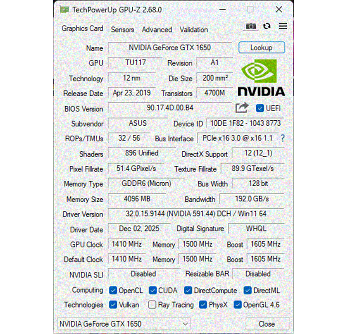The width and height of the screenshot is (343, 334).
Task: Click the Default Clock row Boost field 1605 MHz
Action: tap(266, 259)
